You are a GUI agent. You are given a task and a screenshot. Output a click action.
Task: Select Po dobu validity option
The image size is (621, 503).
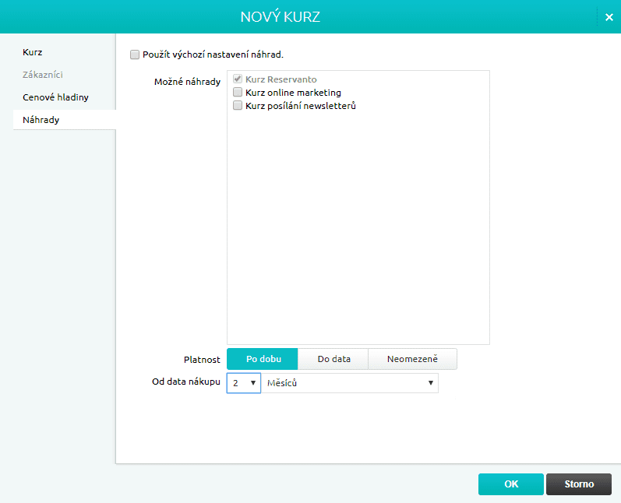point(263,359)
